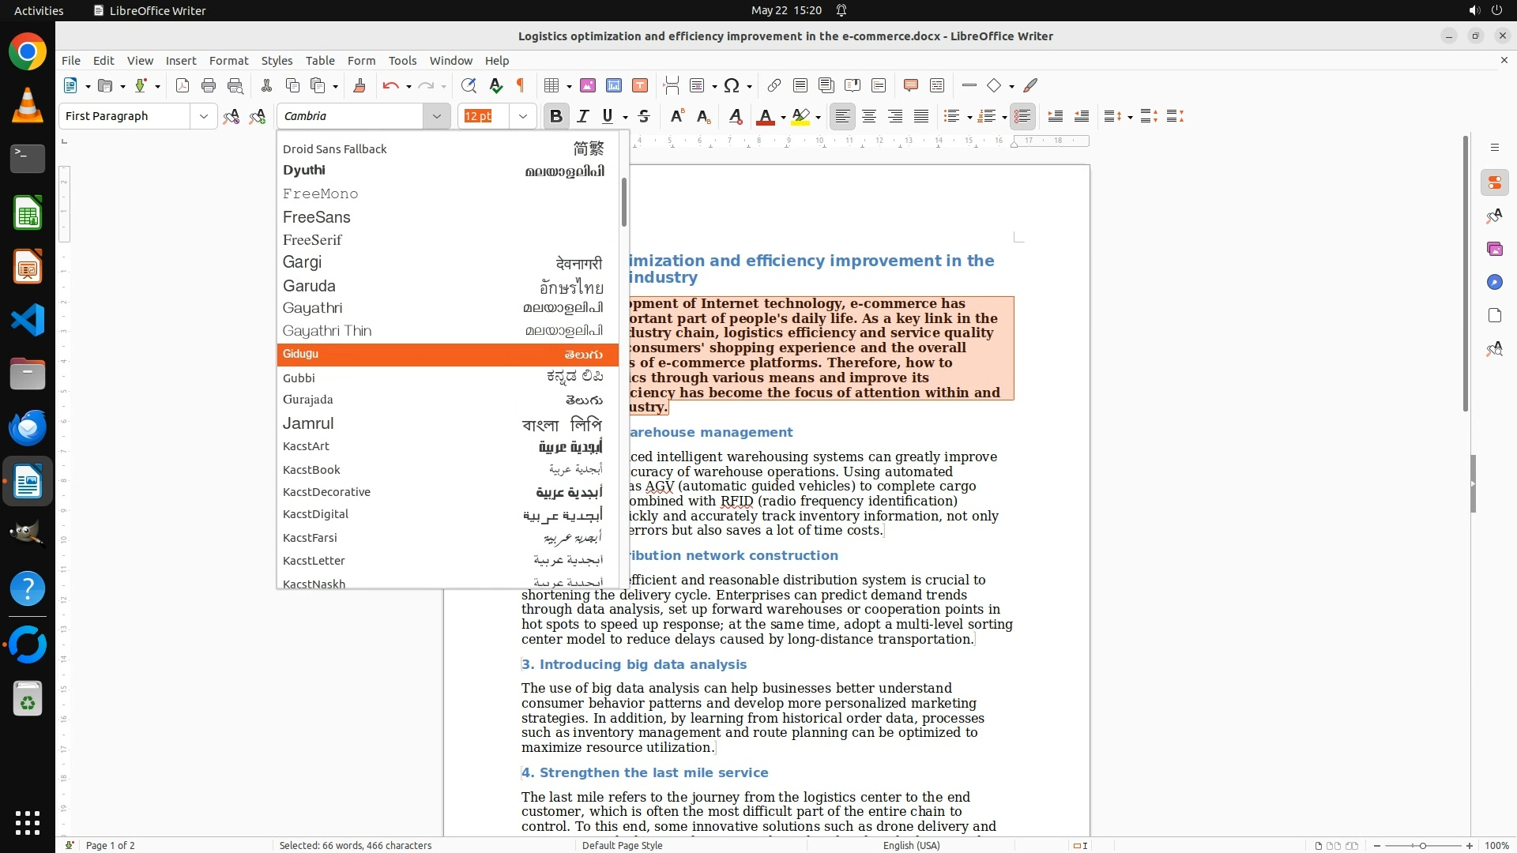
Task: Collapse the font name dropdown arrow
Action: click(x=436, y=116)
